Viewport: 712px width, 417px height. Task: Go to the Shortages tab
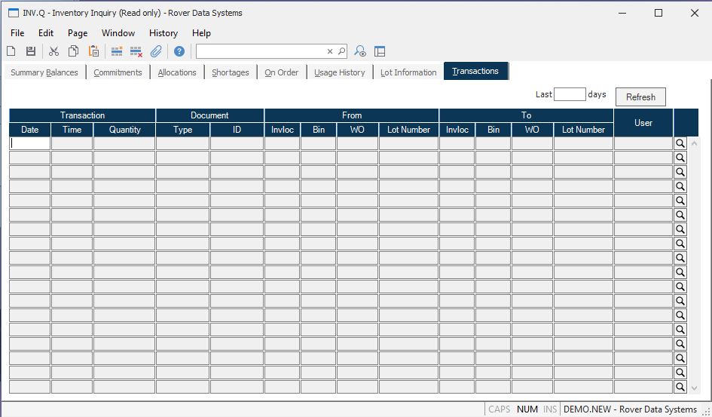[230, 72]
